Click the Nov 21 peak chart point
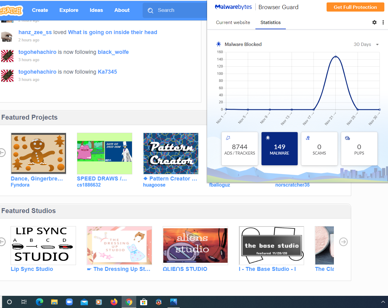Screen dimensions: 388x308 point(336,57)
